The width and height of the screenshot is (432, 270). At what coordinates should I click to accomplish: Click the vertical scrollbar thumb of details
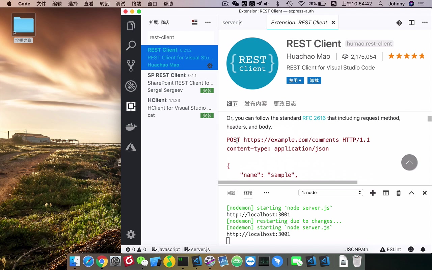(x=429, y=119)
